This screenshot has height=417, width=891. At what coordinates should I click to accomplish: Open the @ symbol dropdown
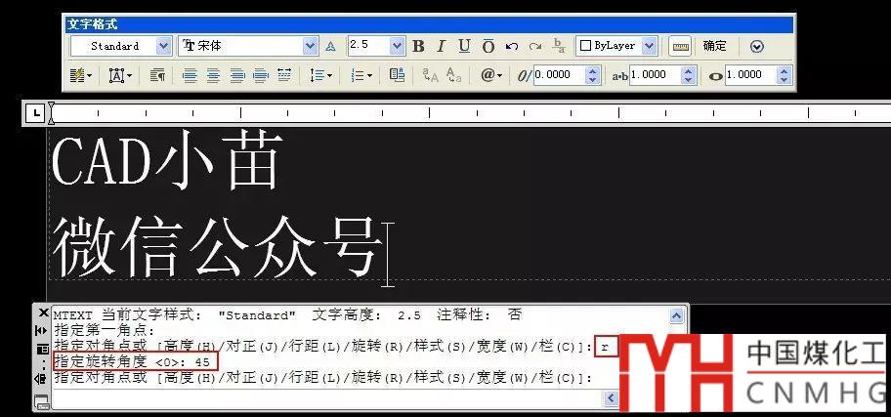pyautogui.click(x=491, y=75)
